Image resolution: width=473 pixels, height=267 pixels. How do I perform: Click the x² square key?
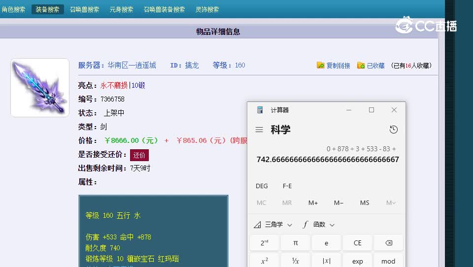coord(265,261)
